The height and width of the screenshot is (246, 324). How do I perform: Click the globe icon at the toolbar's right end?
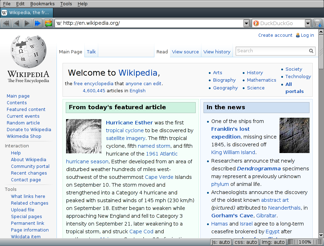(x=317, y=23)
